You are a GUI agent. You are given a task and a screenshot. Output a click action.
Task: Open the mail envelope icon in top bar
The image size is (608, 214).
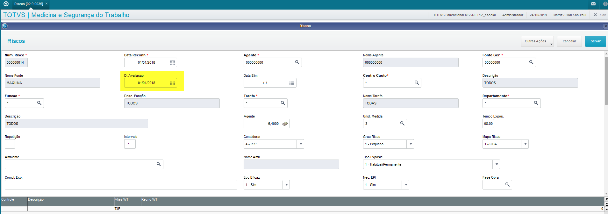tap(593, 4)
